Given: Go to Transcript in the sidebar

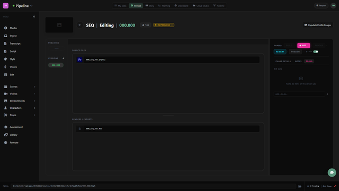Looking at the screenshot, I should 15,44.
